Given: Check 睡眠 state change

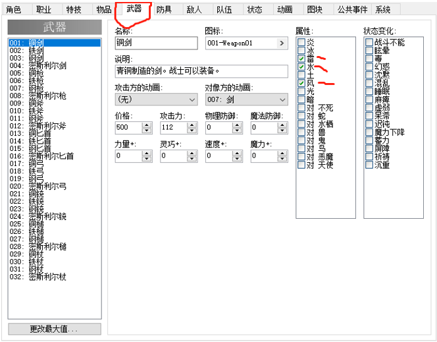Looking at the screenshot, I should (x=369, y=91).
